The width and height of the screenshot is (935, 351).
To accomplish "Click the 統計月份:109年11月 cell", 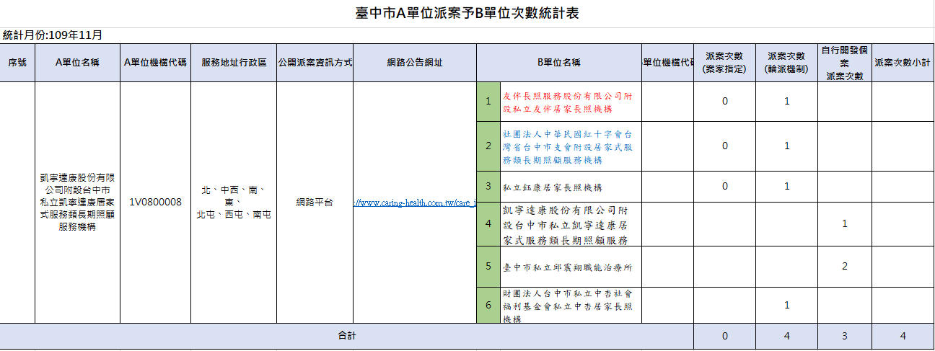I will (x=53, y=35).
